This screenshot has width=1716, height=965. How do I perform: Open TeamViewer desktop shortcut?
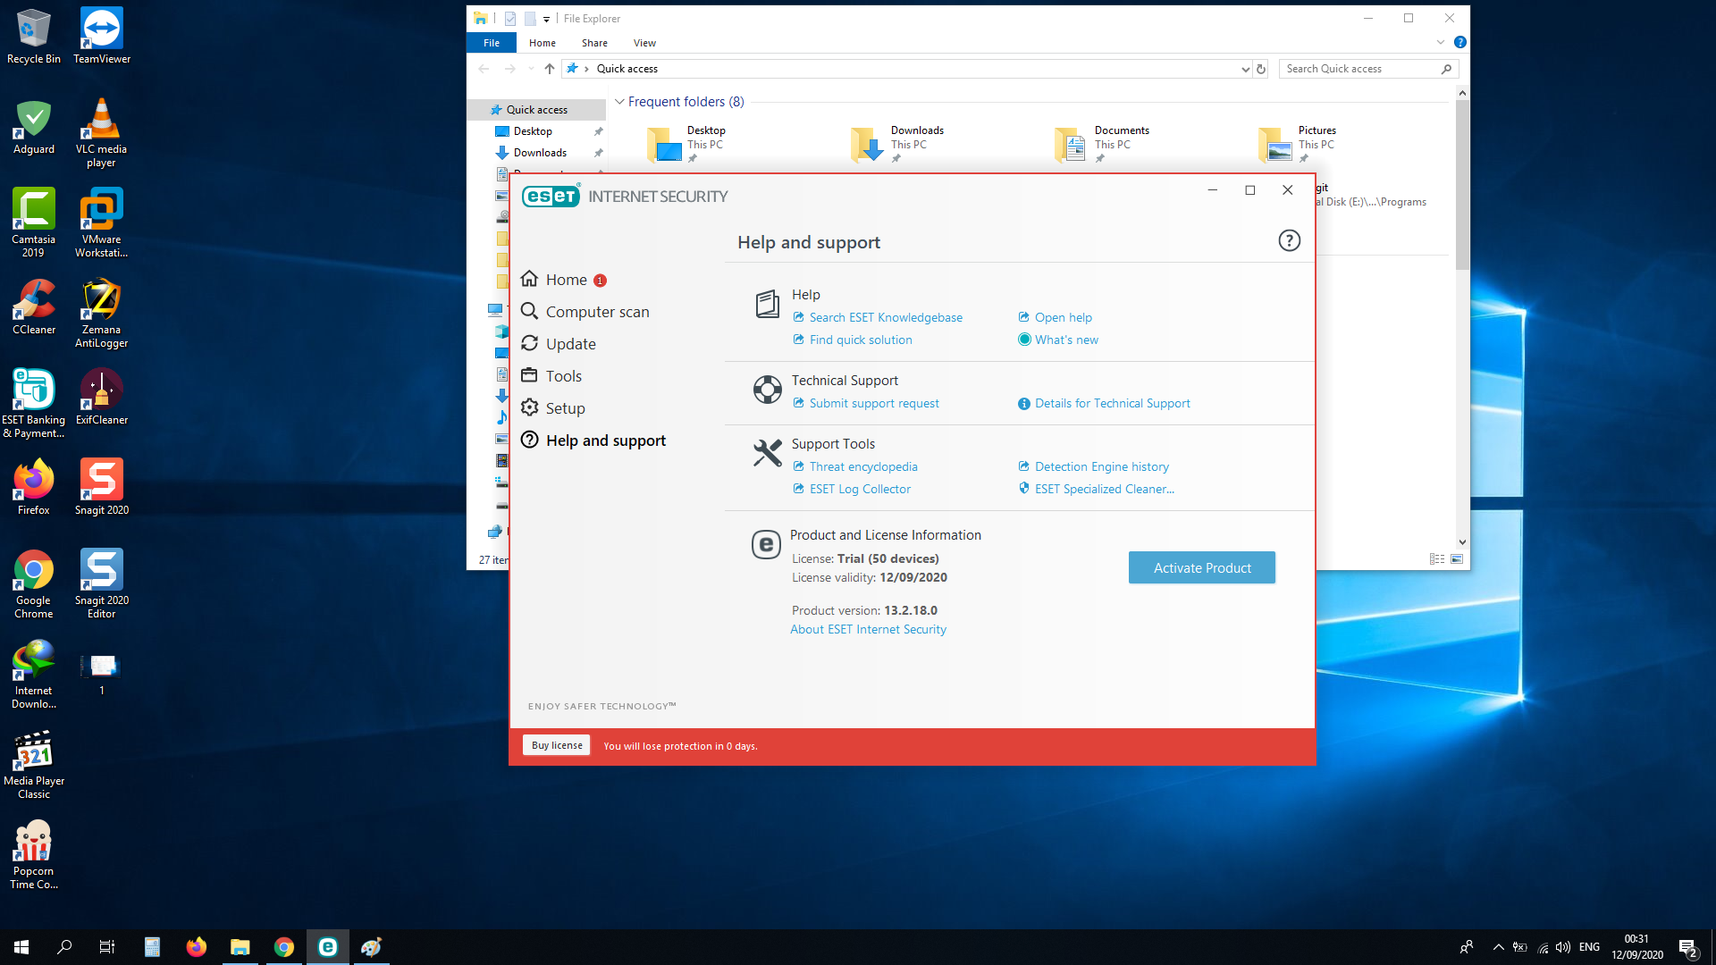tap(102, 36)
